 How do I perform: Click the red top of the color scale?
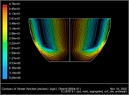pos(5,6)
